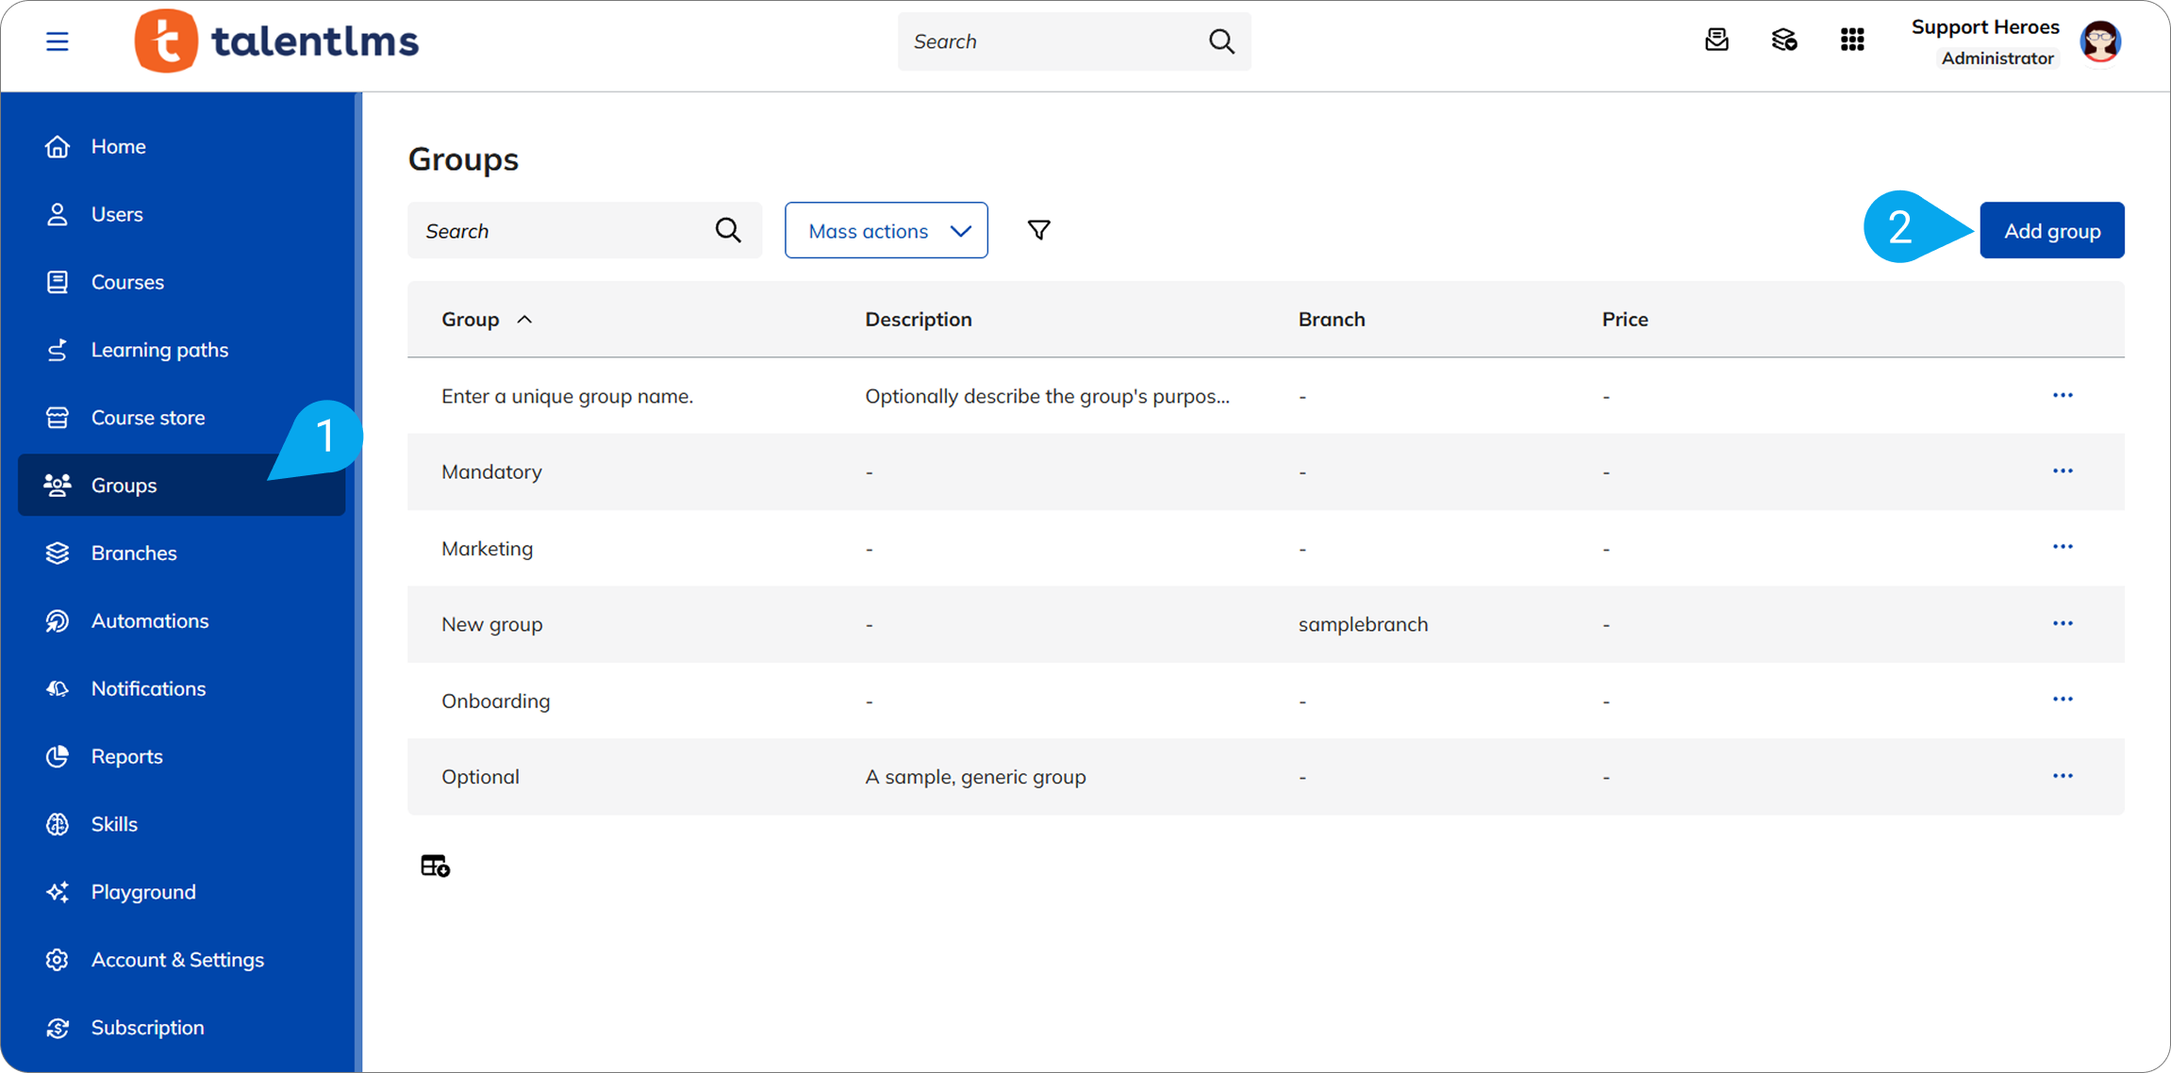The width and height of the screenshot is (2171, 1073).
Task: Click Optionally describe the group's purpos... text
Action: (x=1047, y=396)
